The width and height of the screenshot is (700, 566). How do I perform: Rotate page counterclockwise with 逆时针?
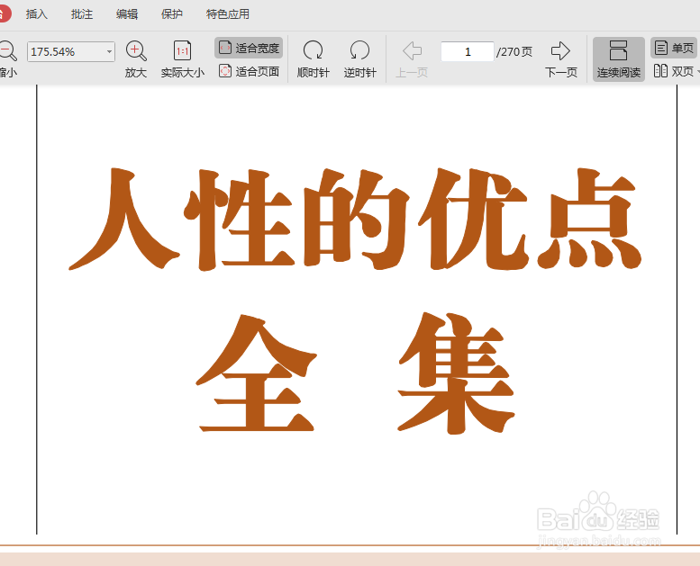359,58
